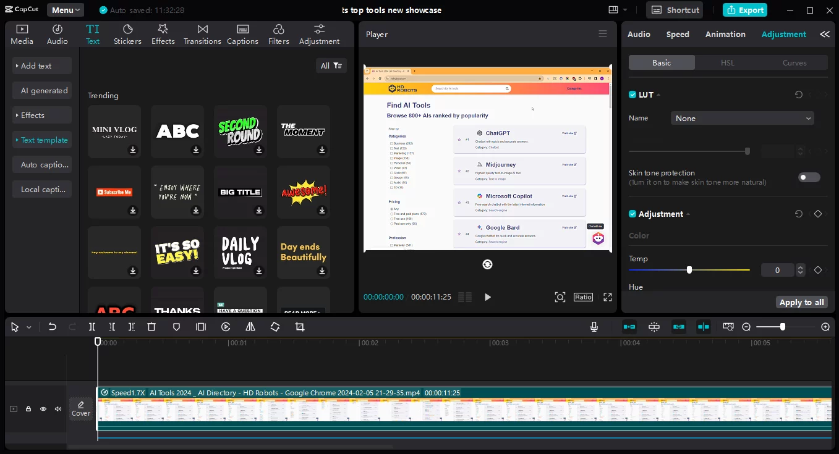Toggle main track magnet icon
The width and height of the screenshot is (839, 454).
[629, 327]
